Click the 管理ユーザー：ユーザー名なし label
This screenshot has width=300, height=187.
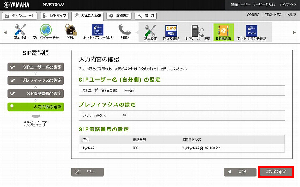253,5
